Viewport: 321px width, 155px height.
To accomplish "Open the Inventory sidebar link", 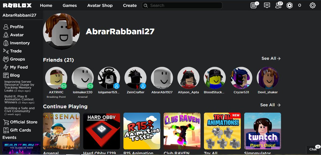I will pyautogui.click(x=20, y=43).
